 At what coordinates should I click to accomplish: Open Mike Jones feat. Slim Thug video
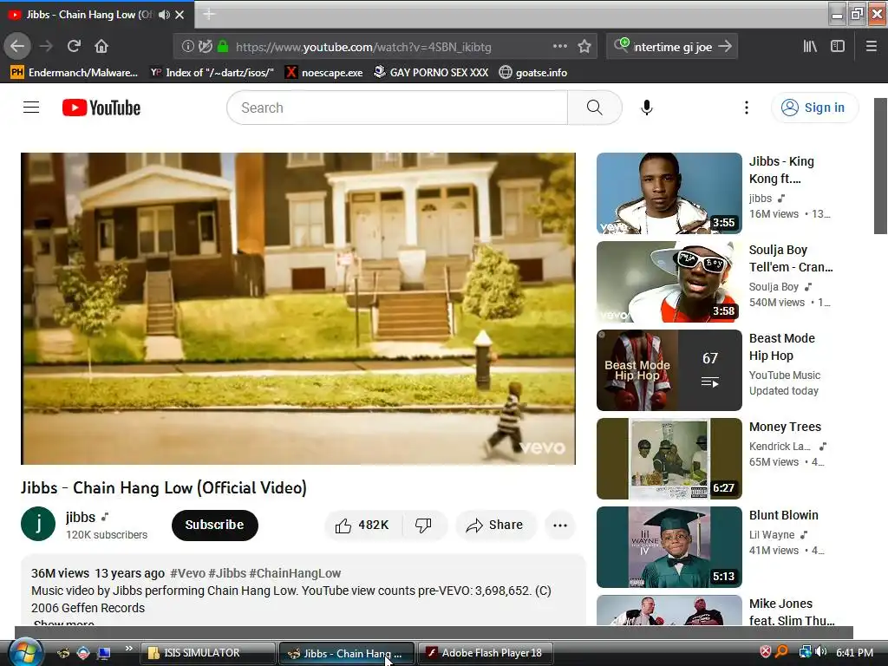click(x=669, y=610)
